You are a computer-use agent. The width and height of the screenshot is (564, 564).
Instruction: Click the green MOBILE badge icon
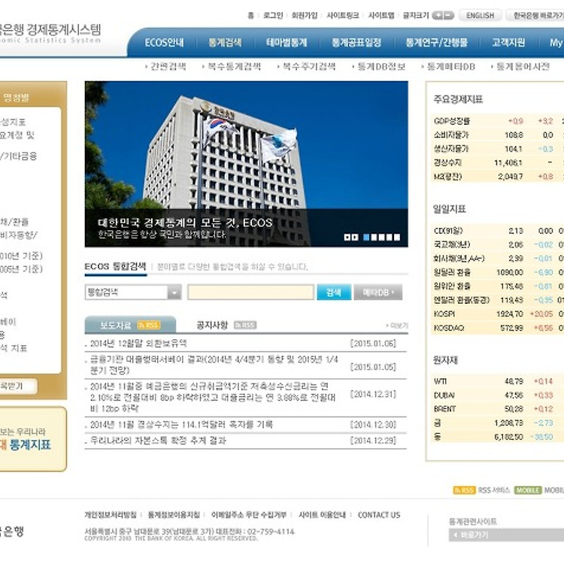pos(528,490)
